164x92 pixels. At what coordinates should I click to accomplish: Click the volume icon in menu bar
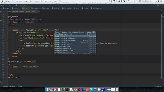pos(137,1)
